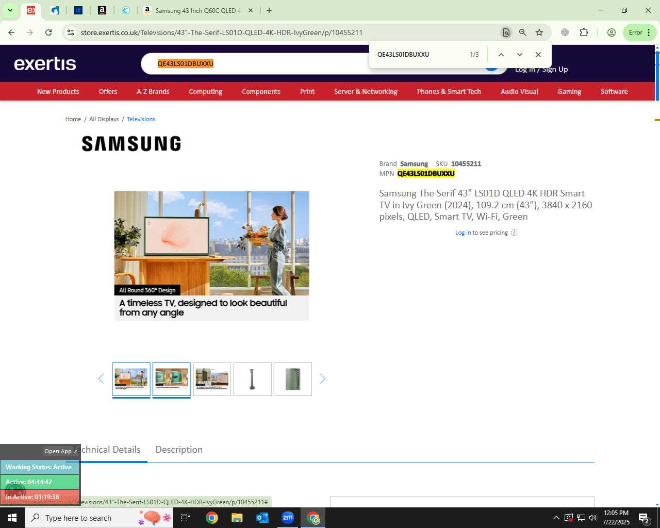This screenshot has width=660, height=528.
Task: Click the pricing info icon
Action: 514,233
